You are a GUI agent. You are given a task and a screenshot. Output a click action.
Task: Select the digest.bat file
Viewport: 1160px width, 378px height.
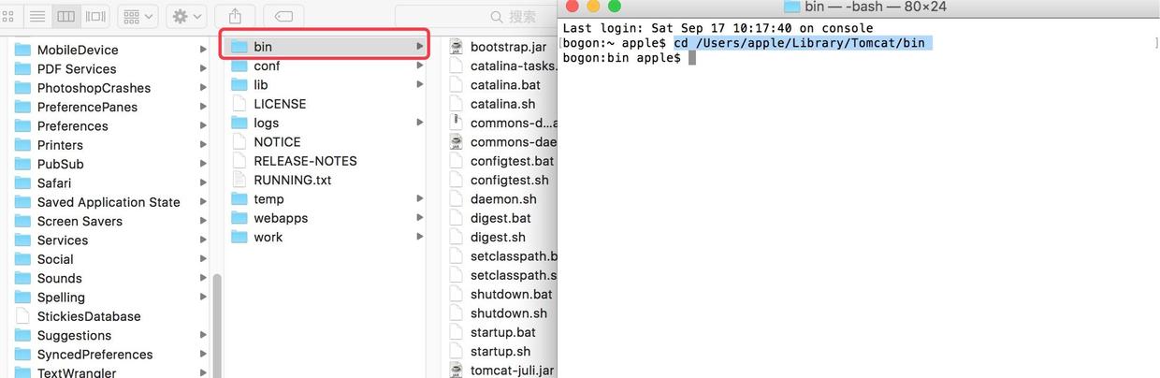490,218
